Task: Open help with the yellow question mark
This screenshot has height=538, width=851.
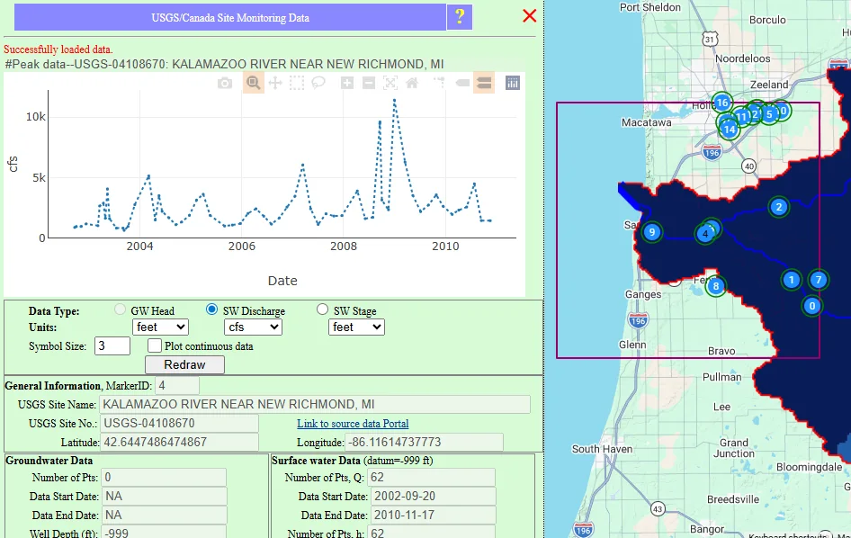Action: [x=460, y=17]
